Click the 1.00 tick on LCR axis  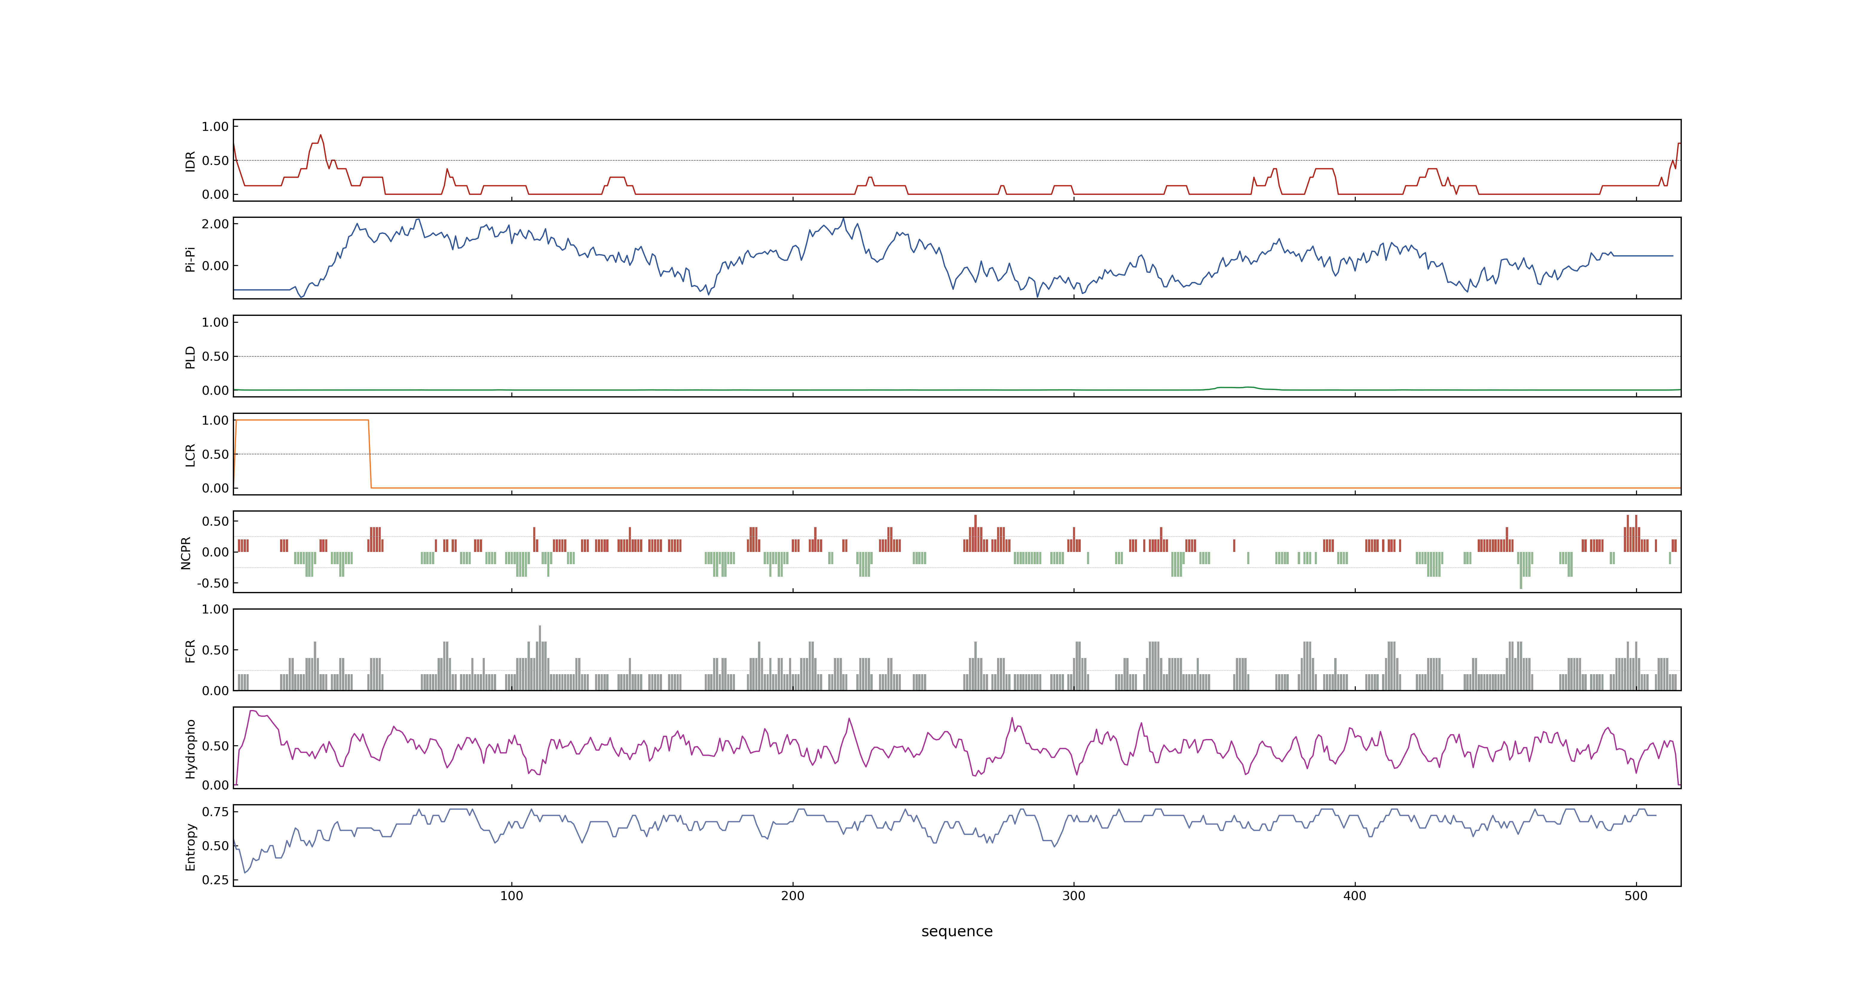coord(215,420)
